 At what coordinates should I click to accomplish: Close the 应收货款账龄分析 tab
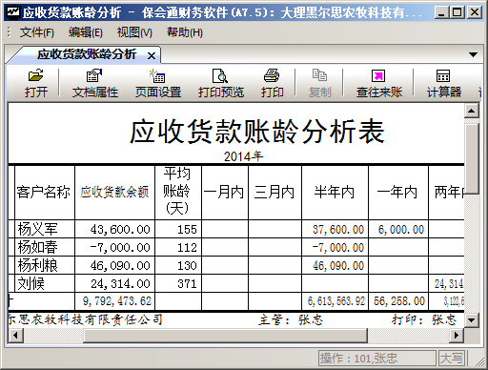(152, 56)
